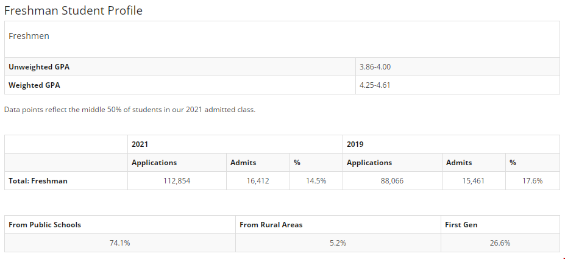Click the Freshman Student Profile heading

tap(74, 10)
